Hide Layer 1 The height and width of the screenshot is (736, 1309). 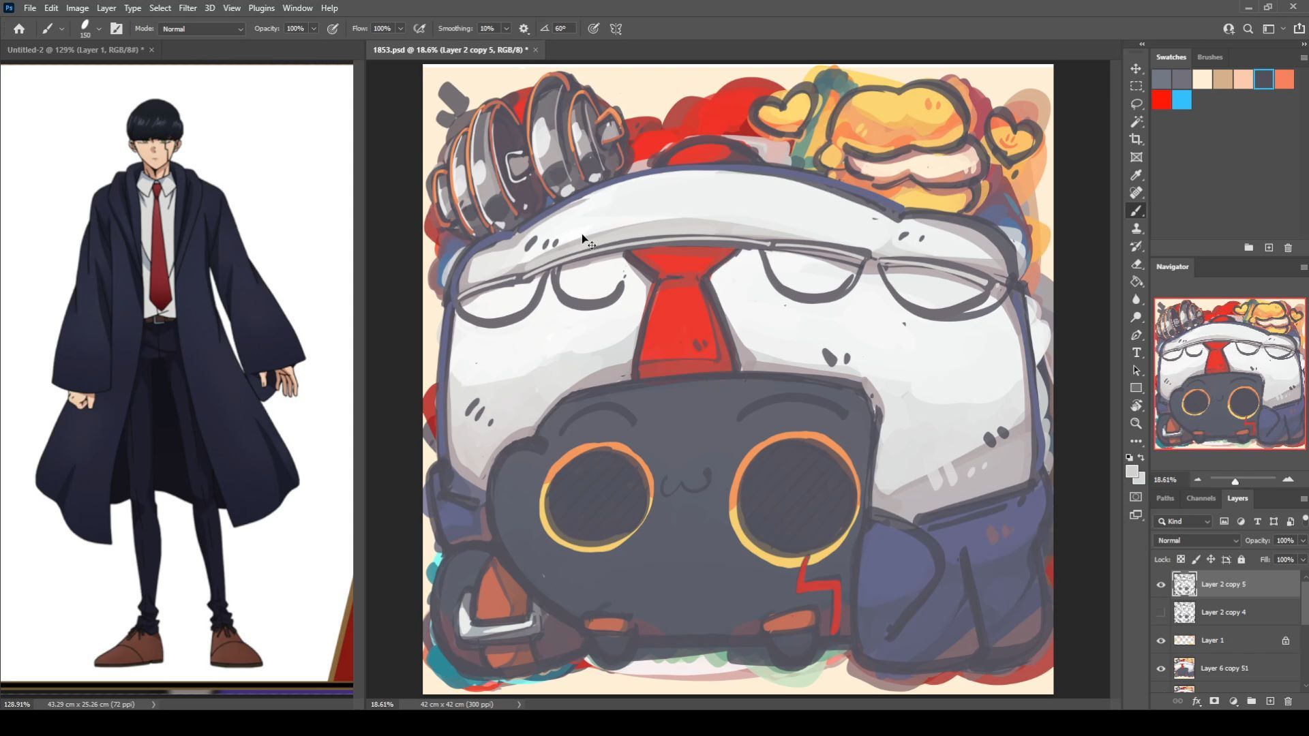(x=1161, y=641)
